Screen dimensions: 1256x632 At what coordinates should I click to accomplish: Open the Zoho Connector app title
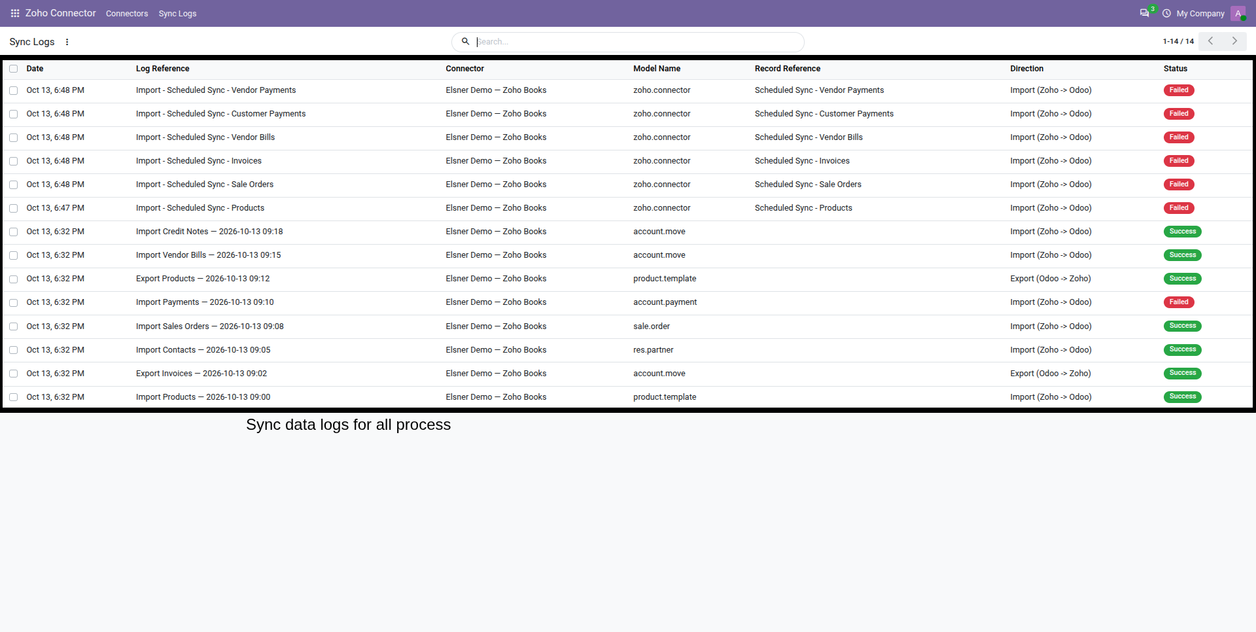60,13
